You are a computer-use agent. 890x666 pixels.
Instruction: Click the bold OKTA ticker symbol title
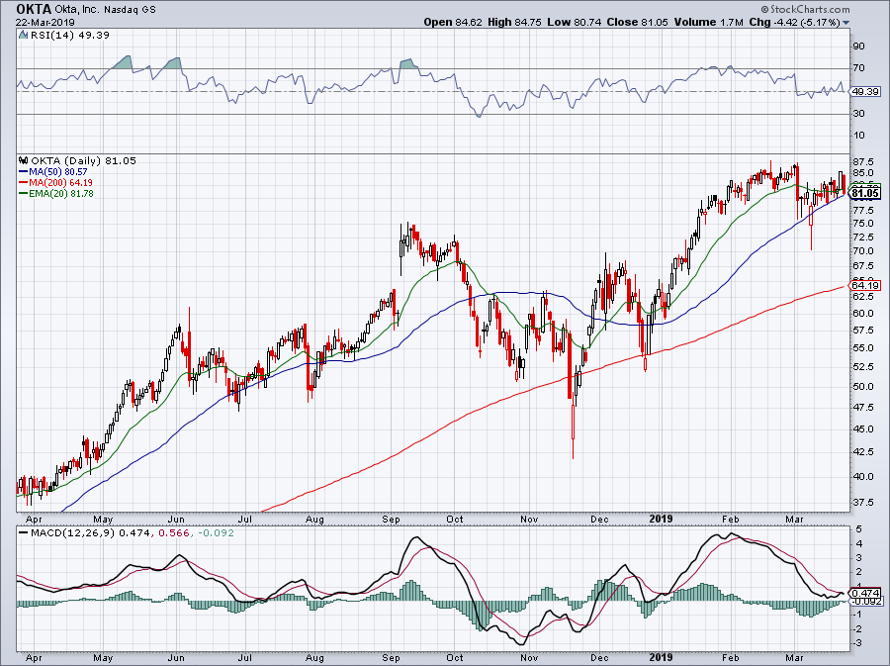point(34,9)
